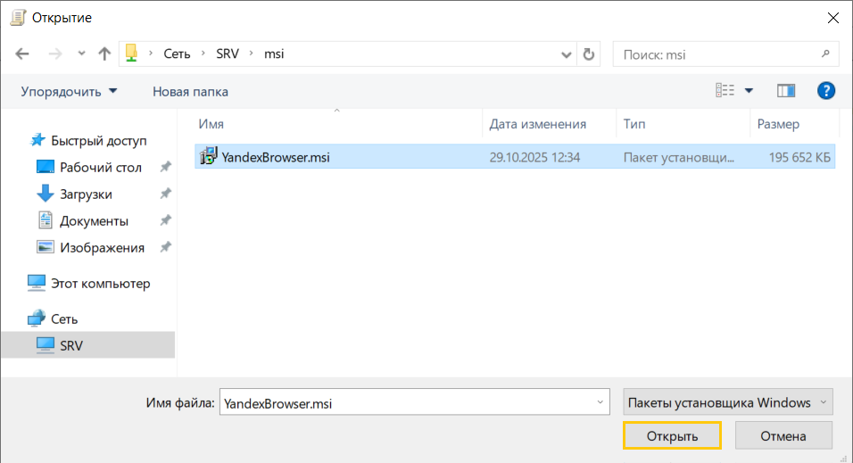Select the YandexBrowser.msi file name
The width and height of the screenshot is (853, 463).
point(276,157)
